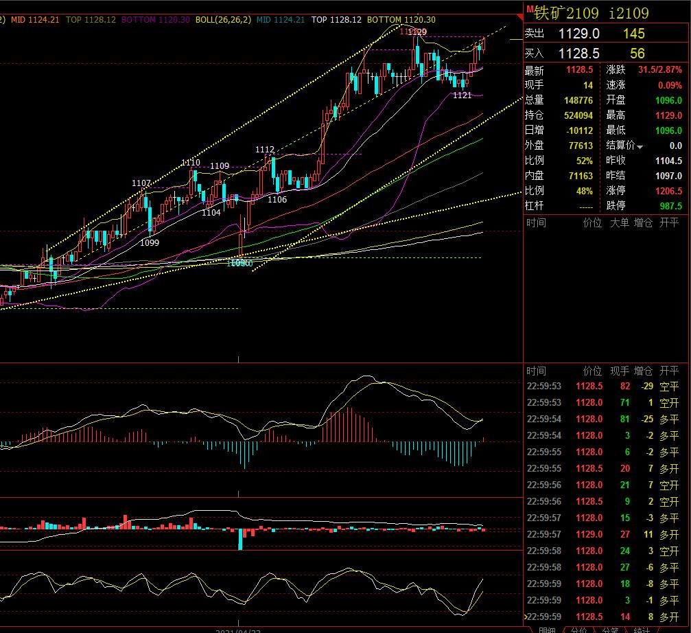Click the 内盘 value 71163
The image size is (691, 633).
click(581, 176)
